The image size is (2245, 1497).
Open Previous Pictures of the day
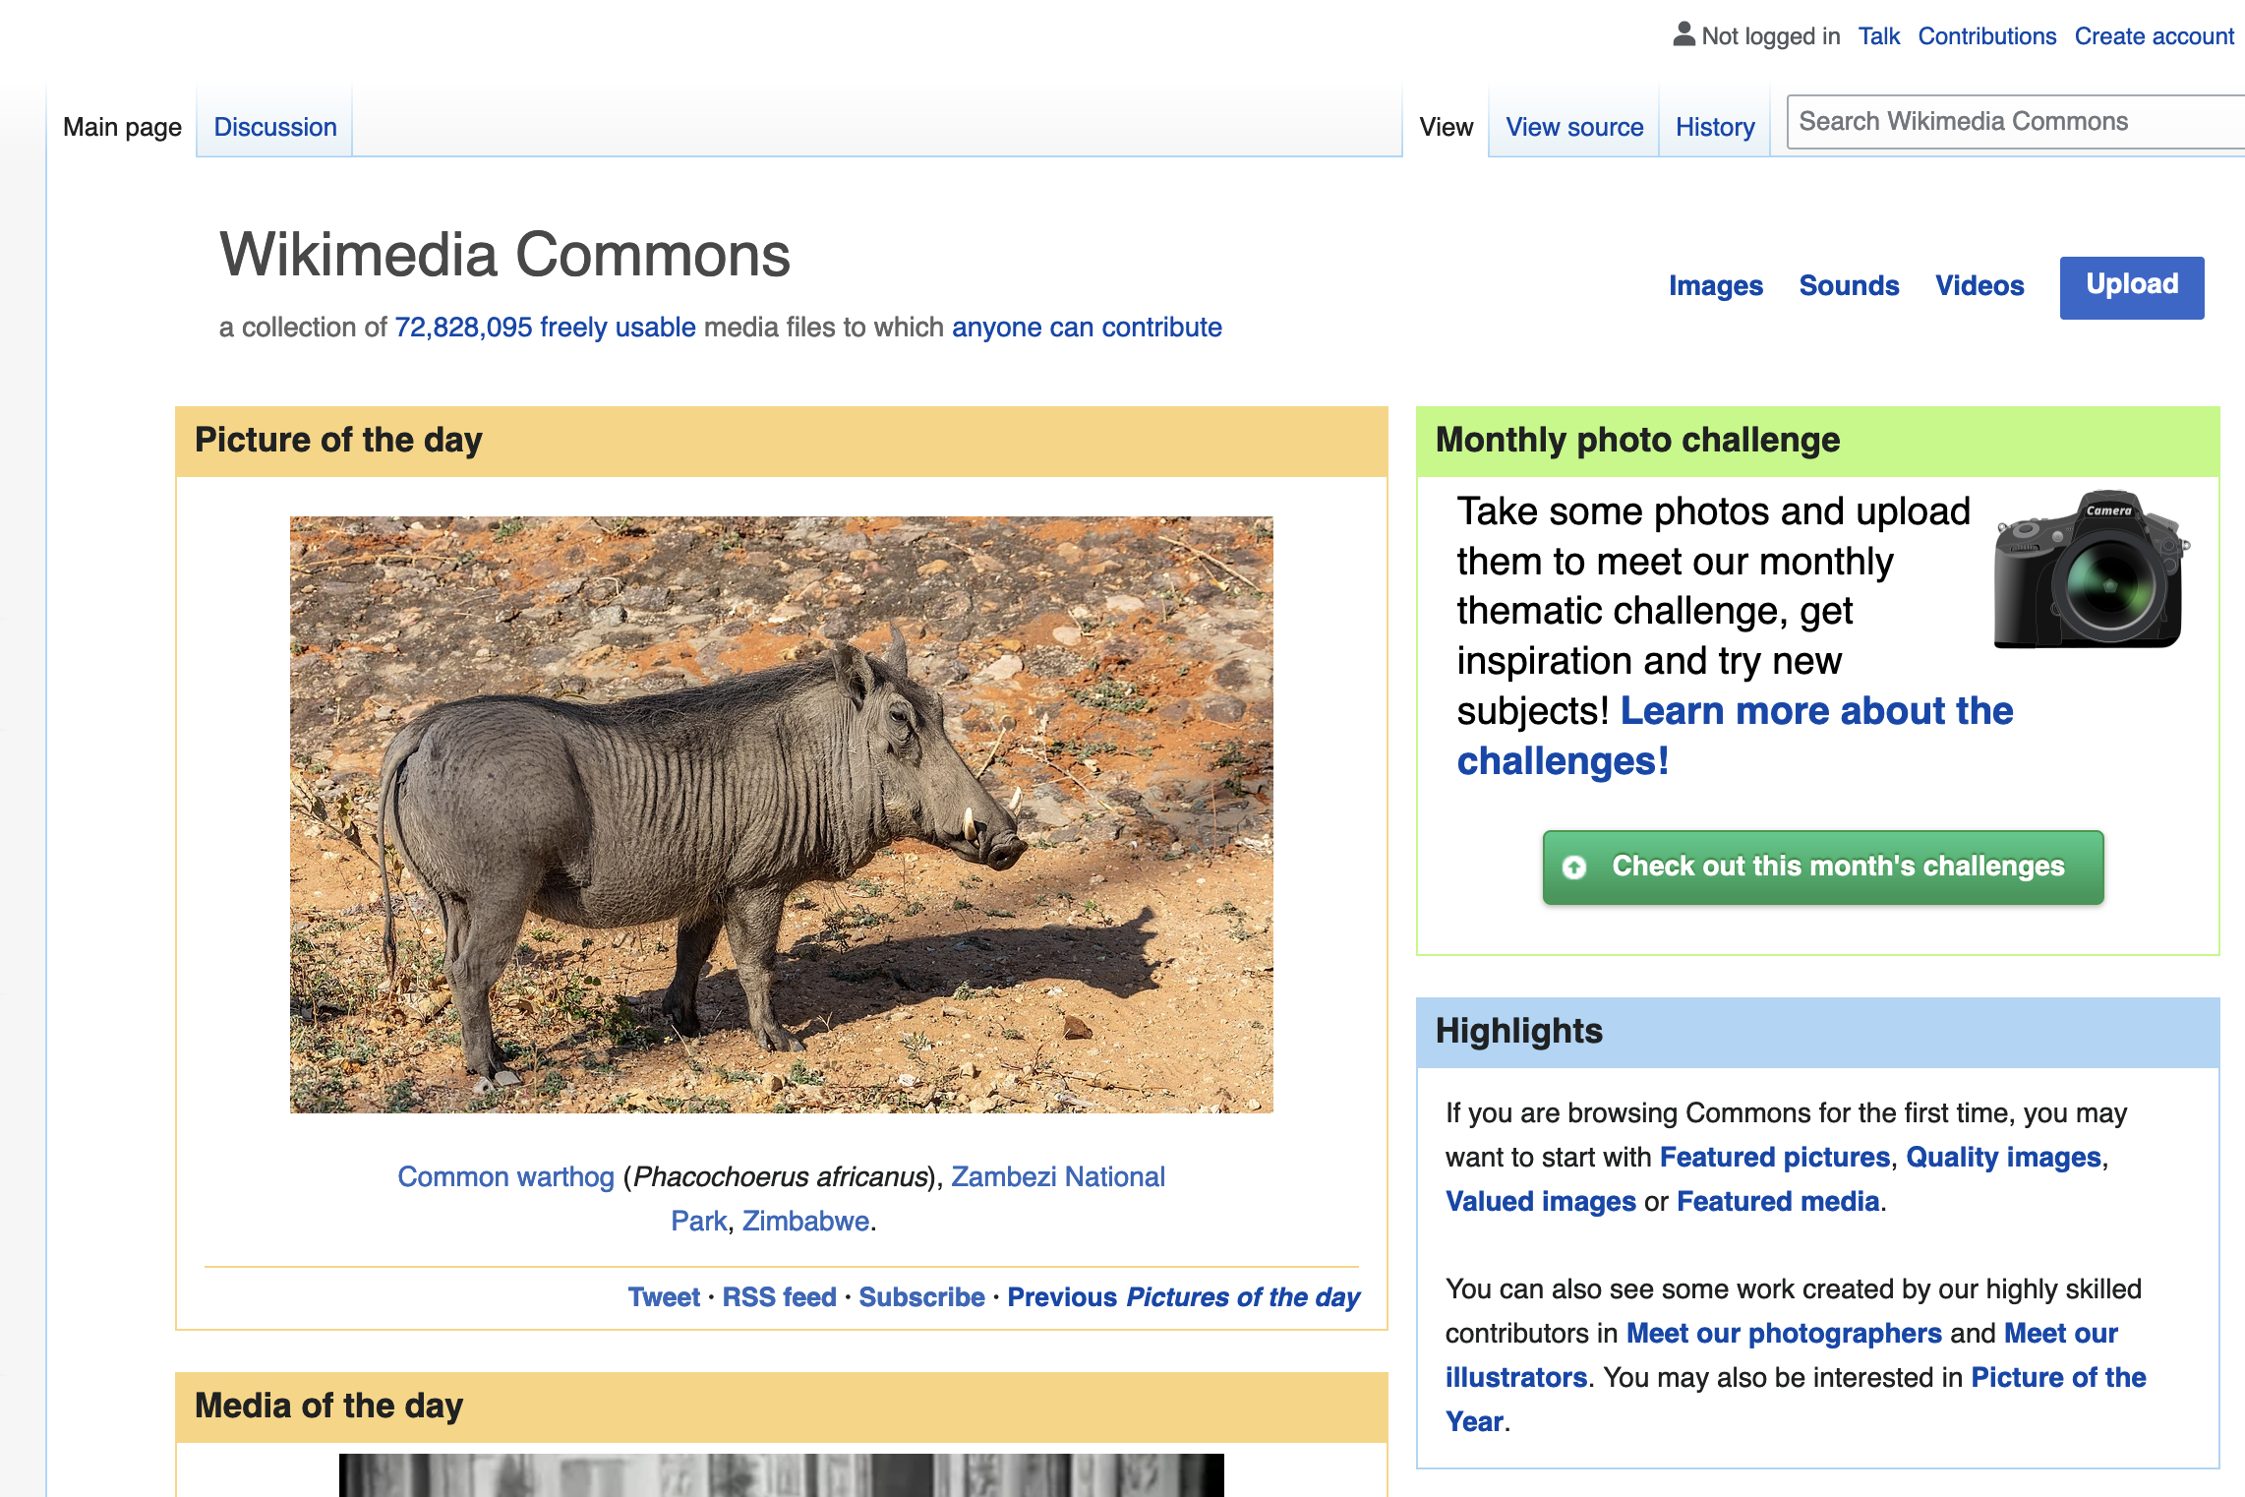tap(1183, 1297)
